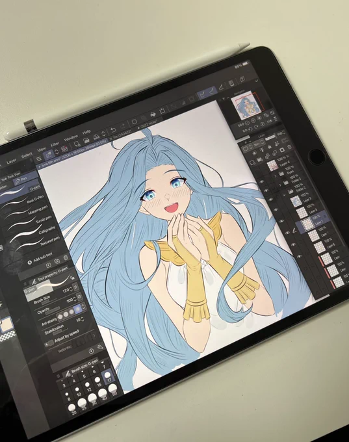Image resolution: width=349 pixels, height=442 pixels.
Task: Click the Layer 3 thumbnail
Action: coord(296,201)
